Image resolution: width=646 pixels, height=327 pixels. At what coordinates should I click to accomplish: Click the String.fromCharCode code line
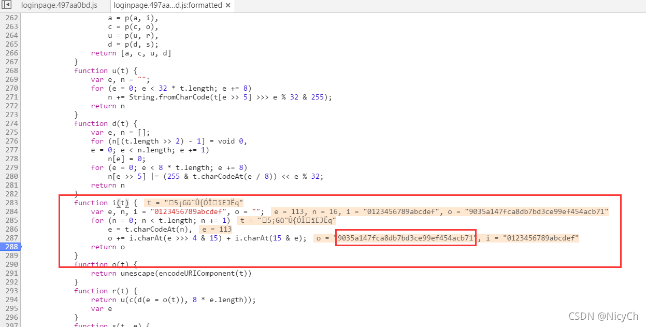(x=220, y=97)
